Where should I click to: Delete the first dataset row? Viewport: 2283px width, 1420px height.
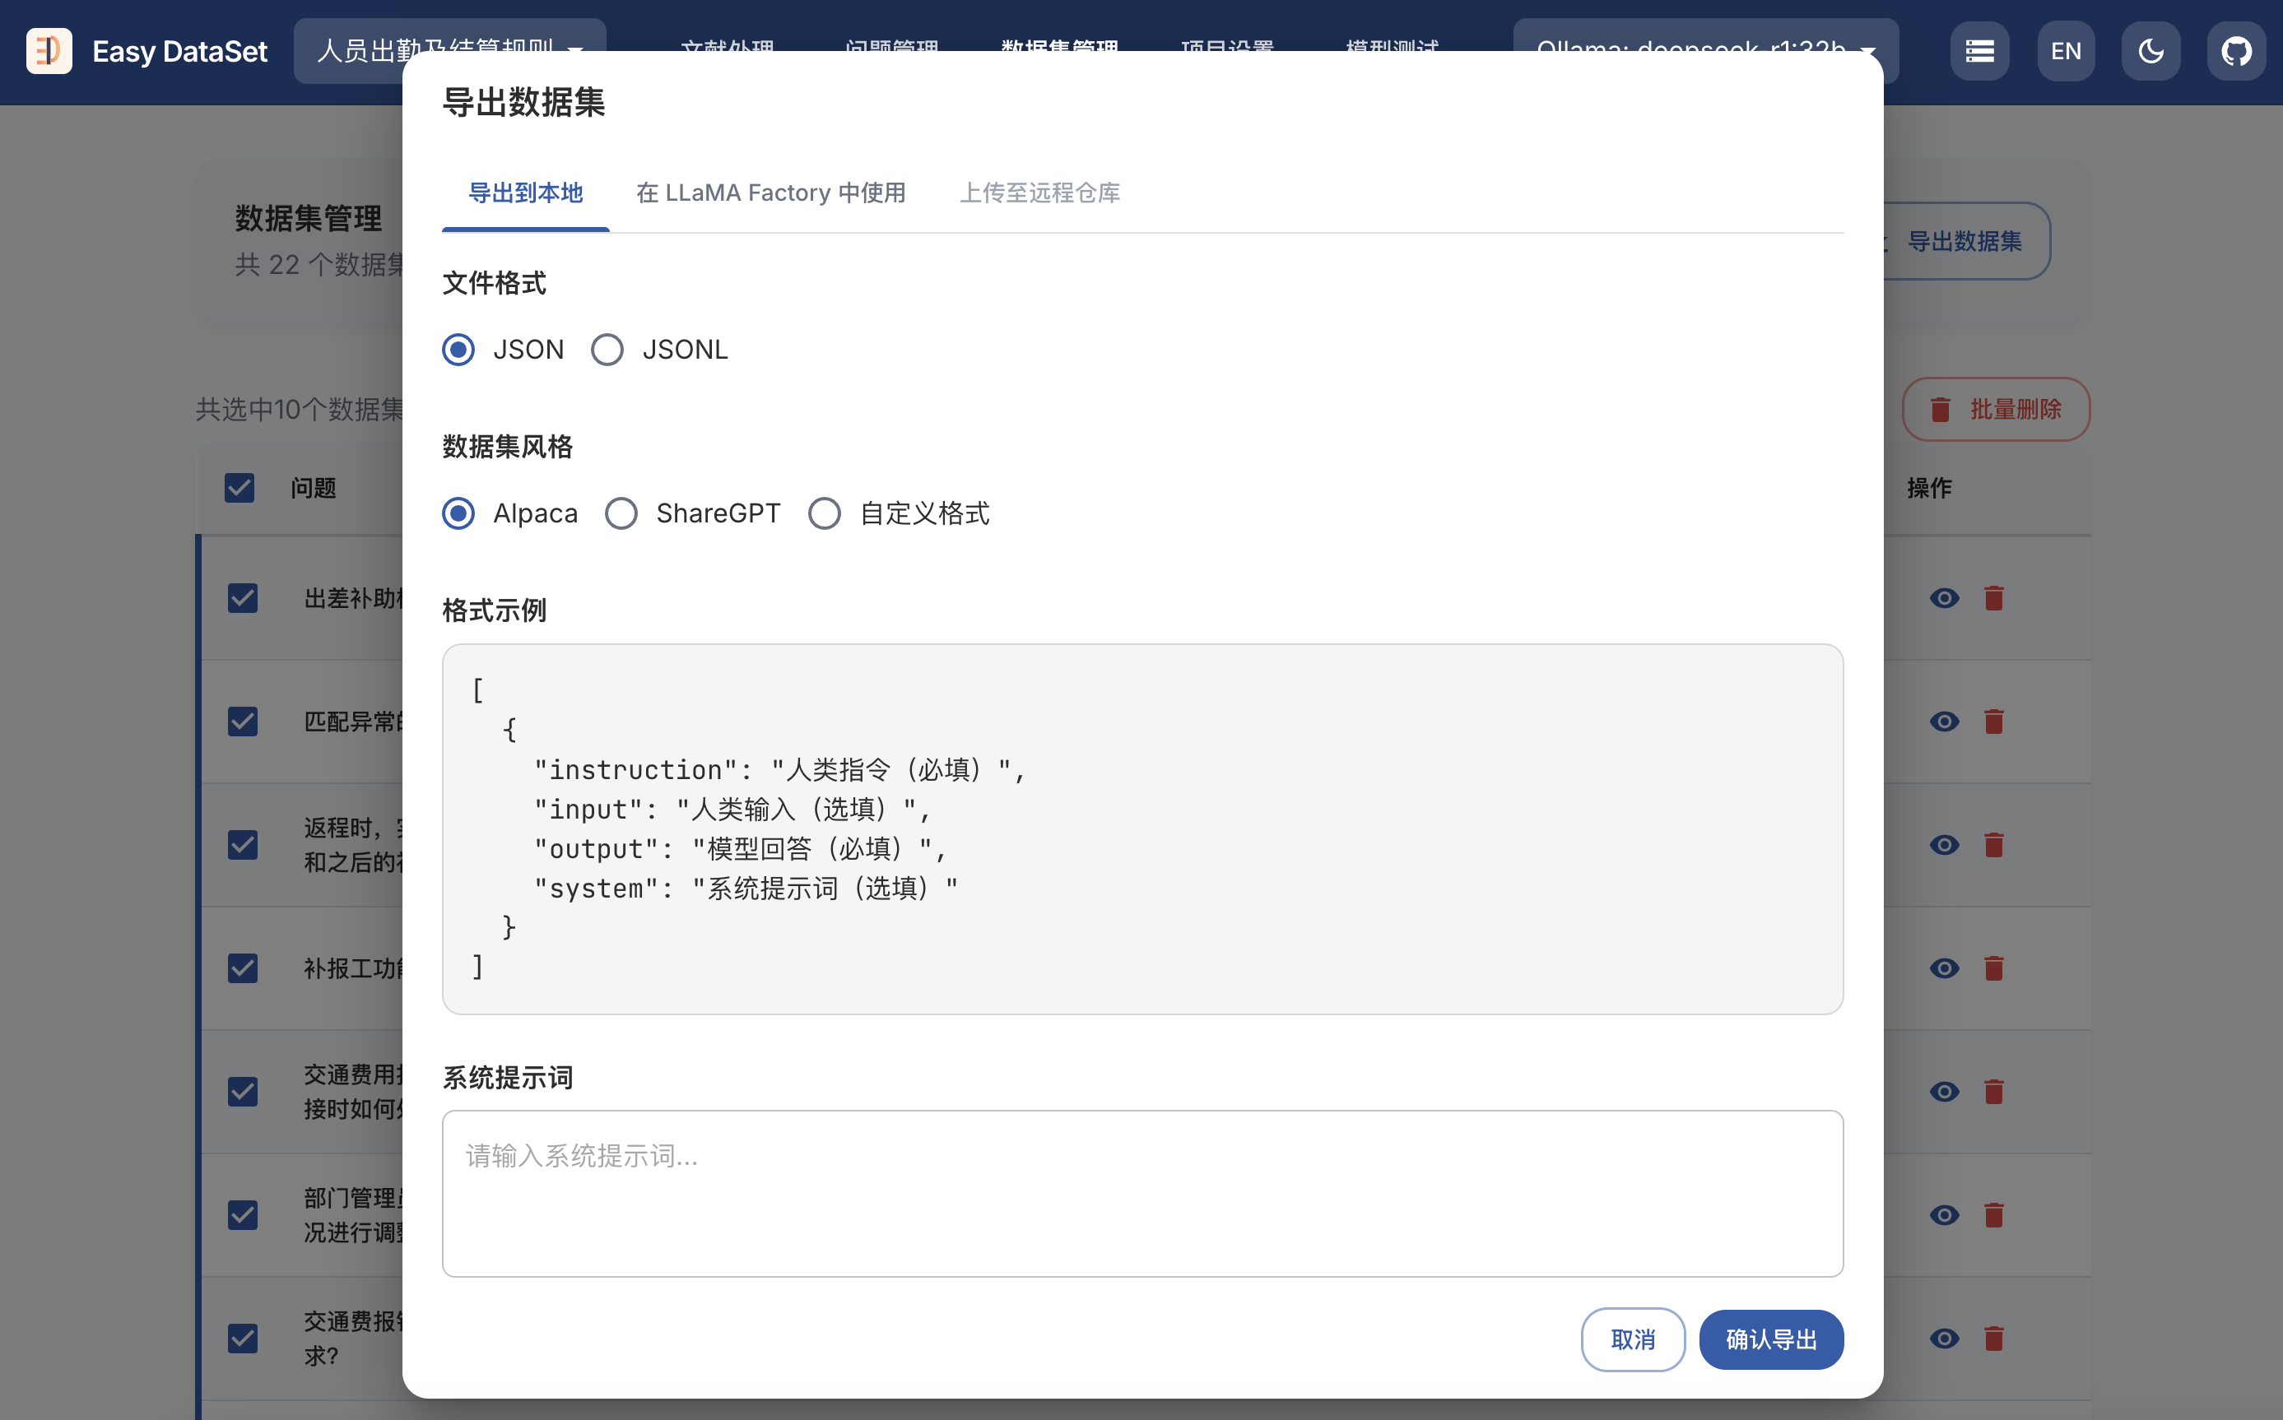pos(1993,598)
